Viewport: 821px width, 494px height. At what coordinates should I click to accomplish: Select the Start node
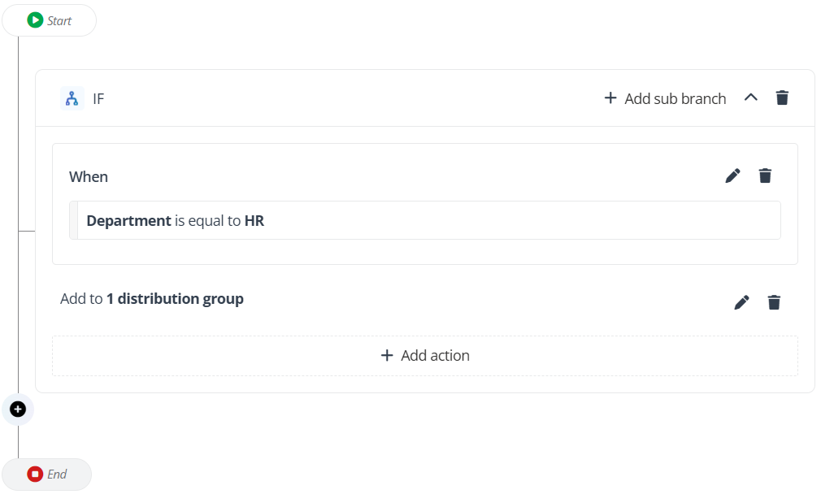[x=49, y=19]
